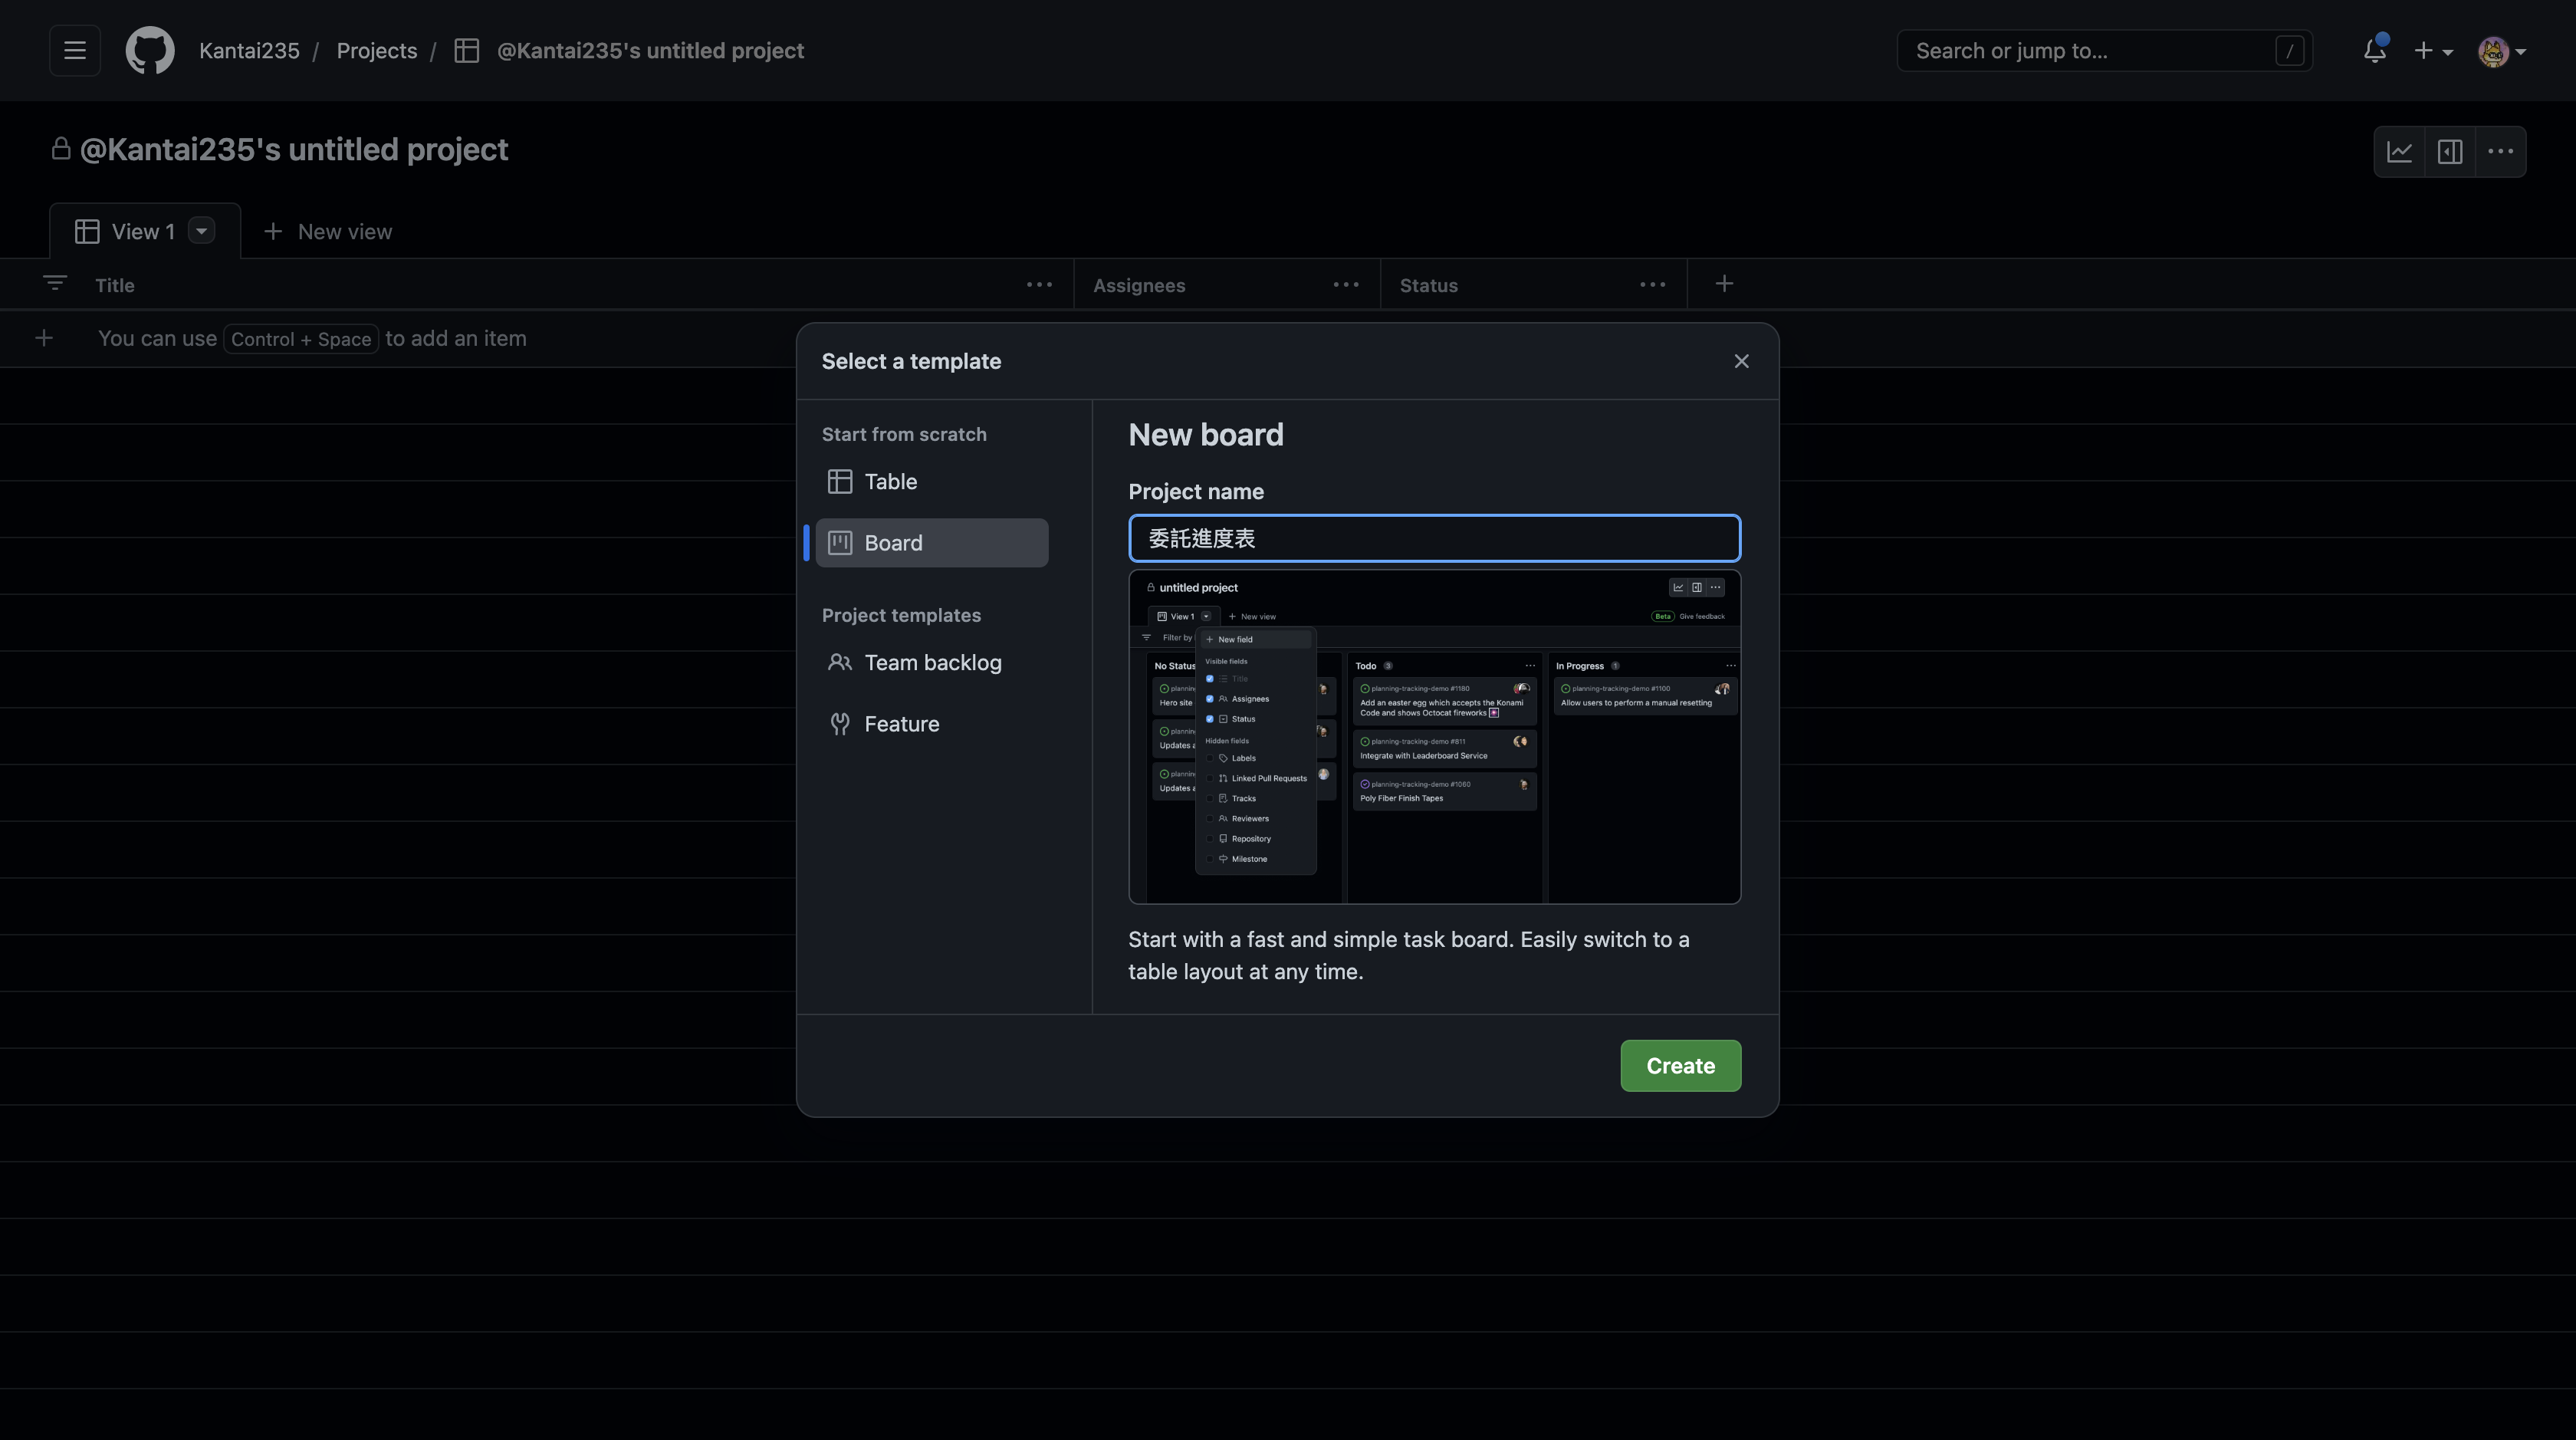Open the filter rows icon
This screenshot has width=2576, height=1440.
click(x=55, y=284)
